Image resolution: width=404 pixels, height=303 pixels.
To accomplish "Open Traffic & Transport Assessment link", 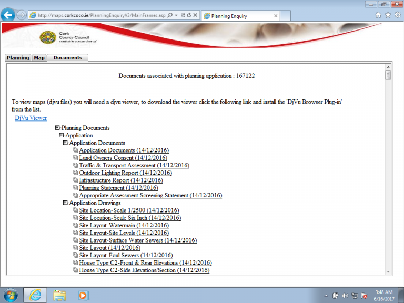I will 134,165.
